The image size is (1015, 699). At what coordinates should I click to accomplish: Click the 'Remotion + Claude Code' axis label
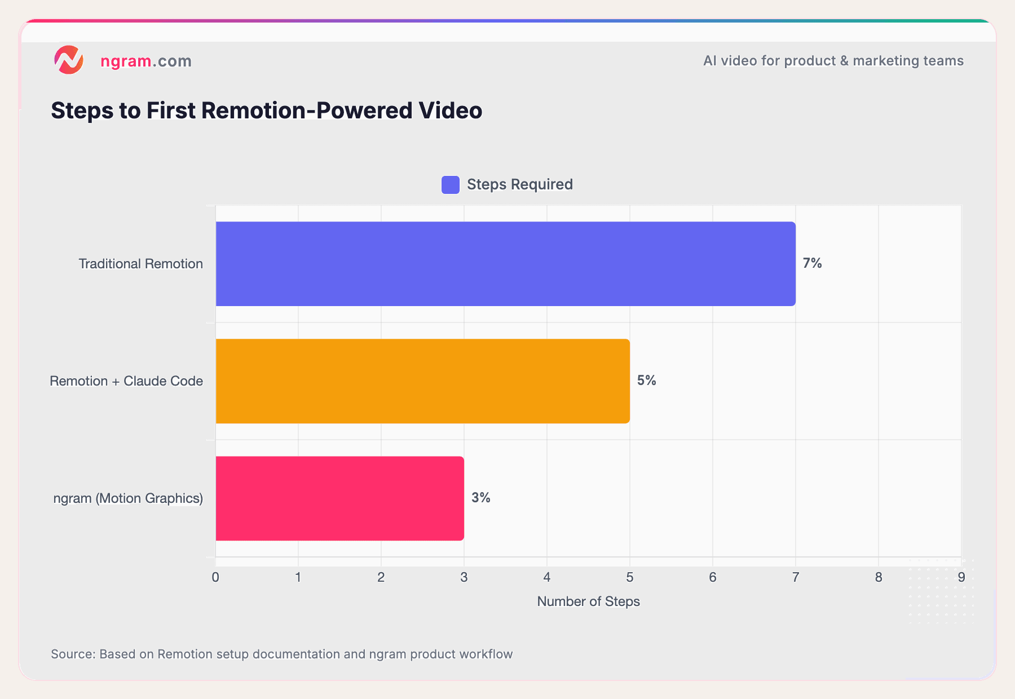(126, 381)
